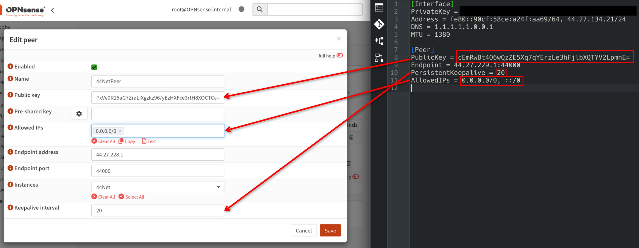This screenshot has height=248, width=639.
Task: Collapse the OPNsense sidebar with chevron icon
Action: pyautogui.click(x=53, y=10)
